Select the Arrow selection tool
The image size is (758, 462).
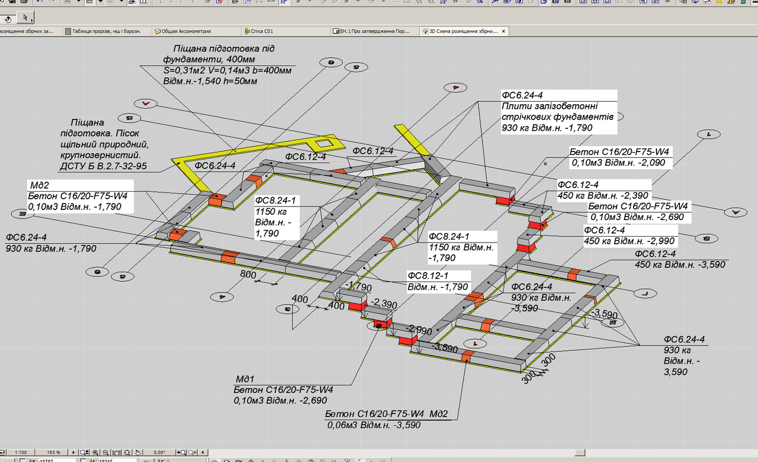(25, 17)
